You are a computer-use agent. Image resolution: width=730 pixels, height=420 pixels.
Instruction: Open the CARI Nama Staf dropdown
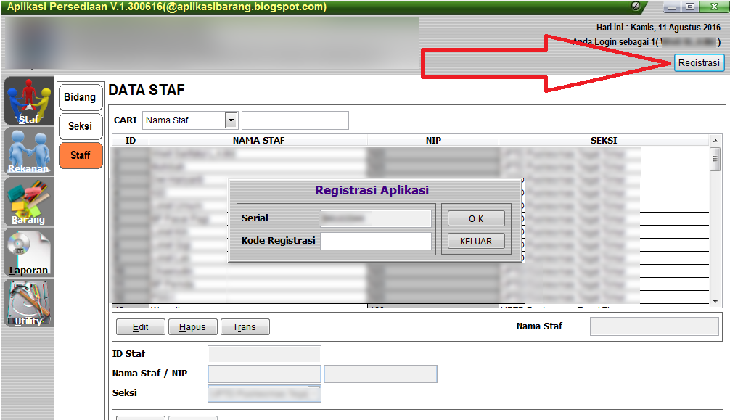tap(231, 120)
